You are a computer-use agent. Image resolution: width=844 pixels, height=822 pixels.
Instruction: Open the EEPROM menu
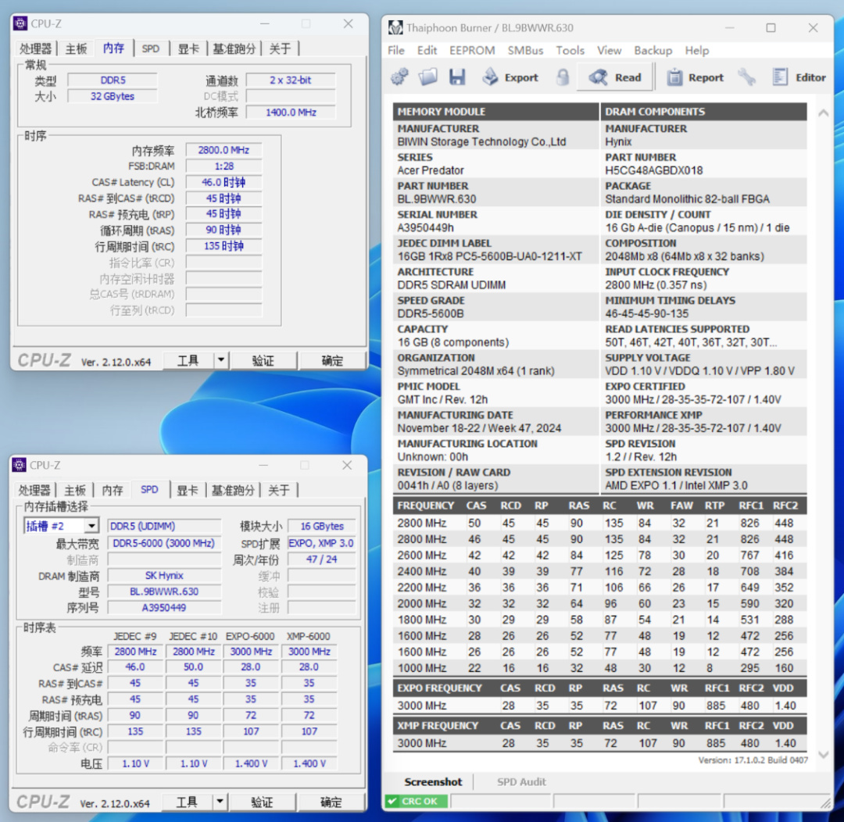(472, 50)
